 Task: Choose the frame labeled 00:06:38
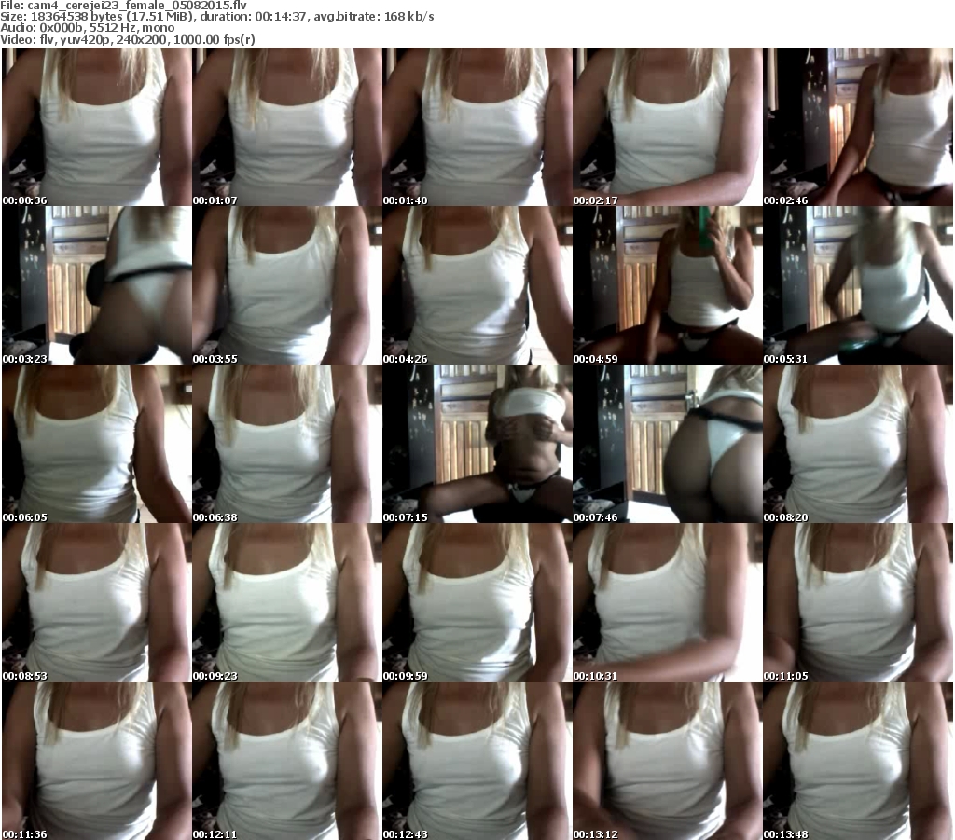287,444
